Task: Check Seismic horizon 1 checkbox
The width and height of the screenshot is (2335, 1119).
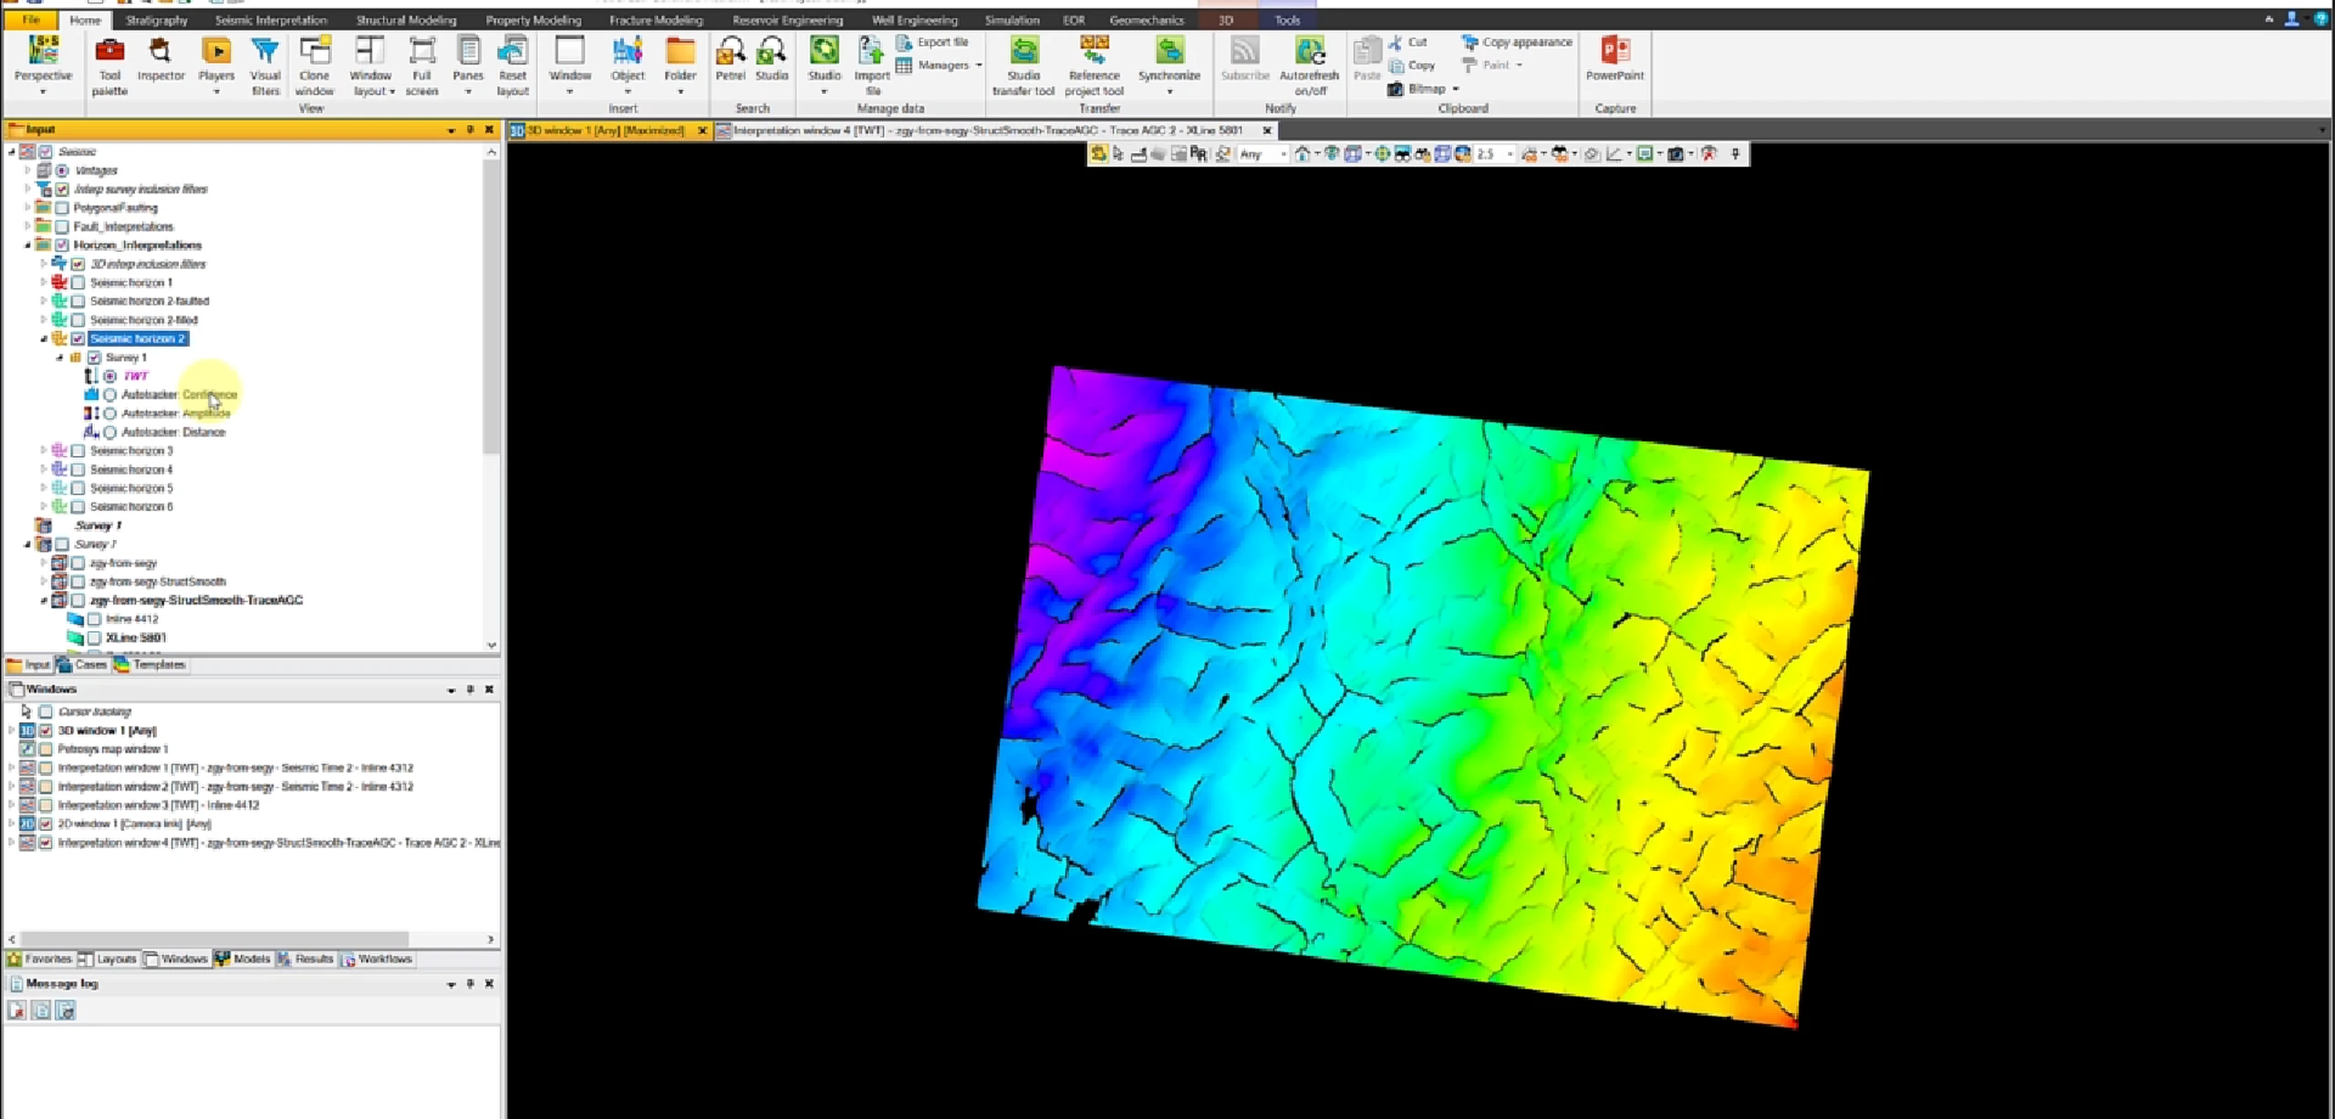Action: (78, 283)
